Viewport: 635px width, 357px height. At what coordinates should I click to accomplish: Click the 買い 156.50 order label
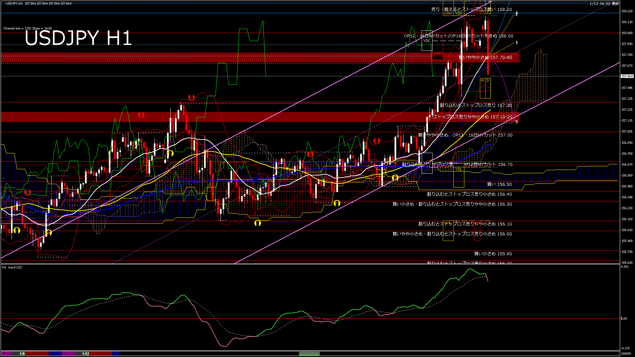[499, 184]
